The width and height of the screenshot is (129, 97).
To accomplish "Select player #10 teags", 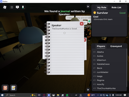I will click(x=109, y=76).
